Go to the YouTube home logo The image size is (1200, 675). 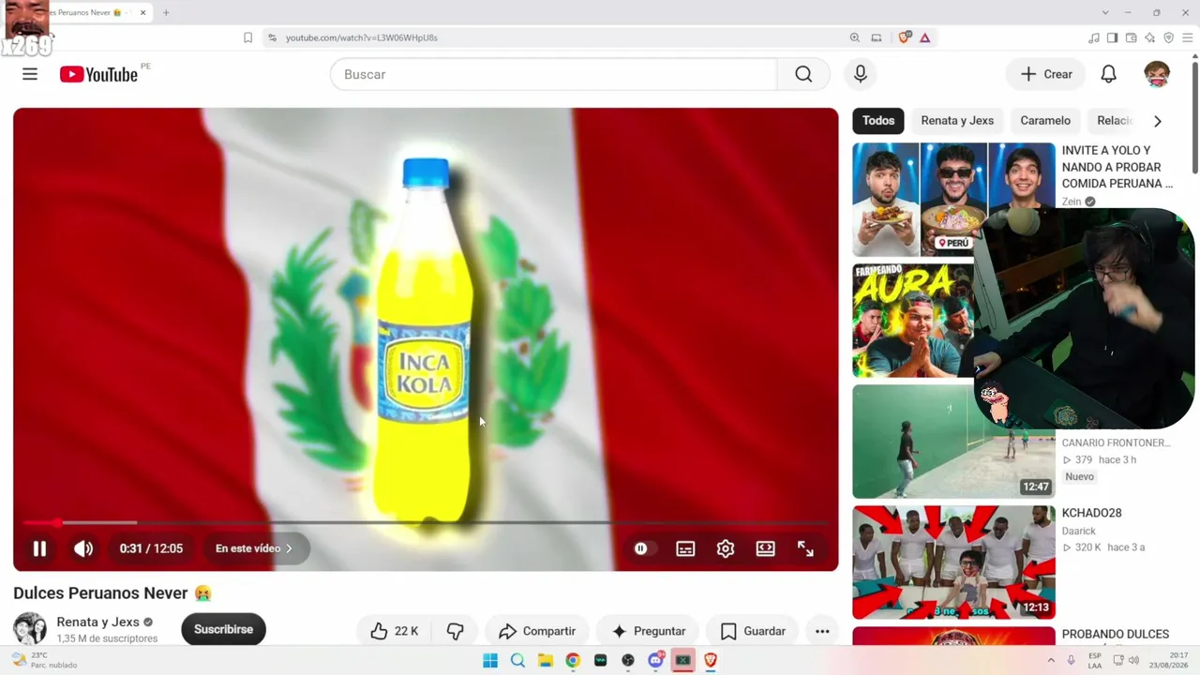(98, 74)
